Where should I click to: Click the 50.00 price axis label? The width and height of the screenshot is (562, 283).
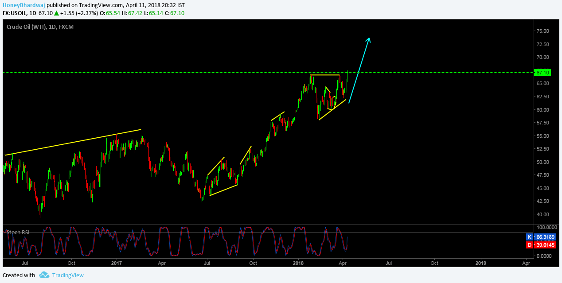[543, 162]
